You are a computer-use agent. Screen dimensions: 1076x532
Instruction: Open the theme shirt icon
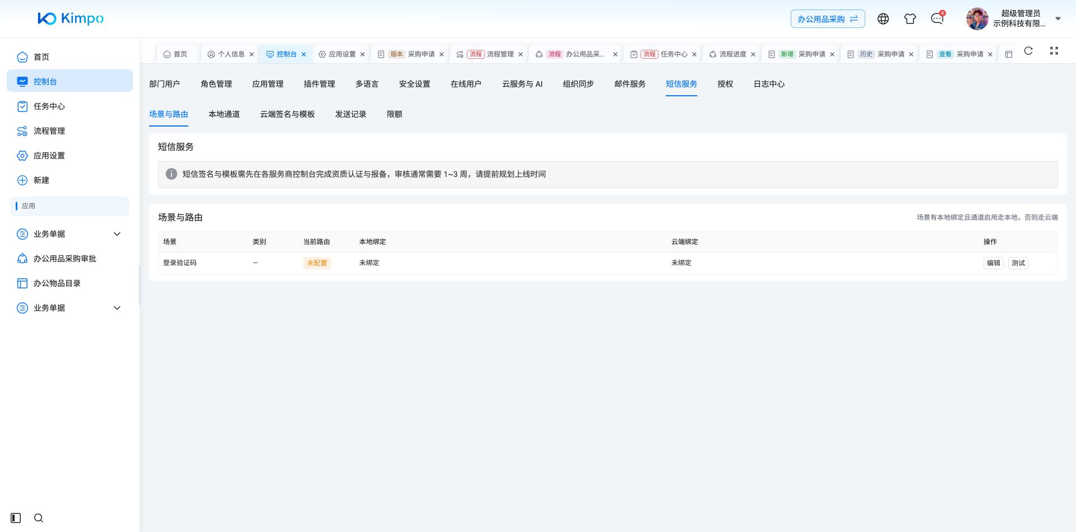(910, 19)
